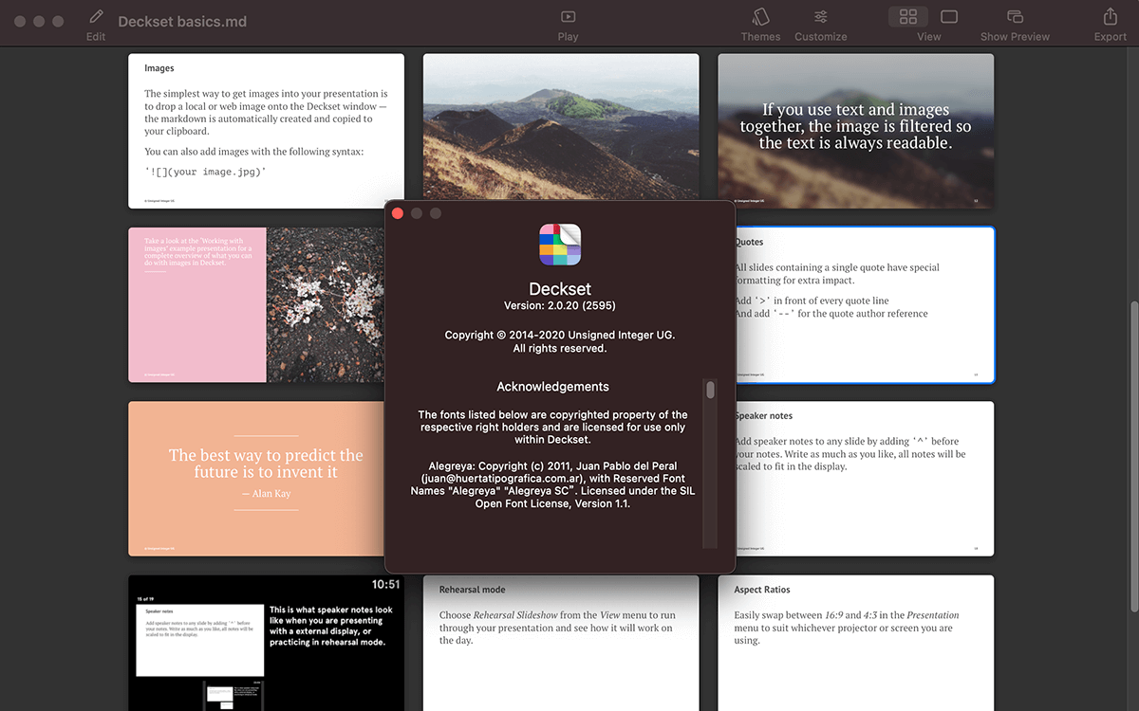Select the black rehearsal-display slide showing 10:51
1139x711 pixels.
267,643
